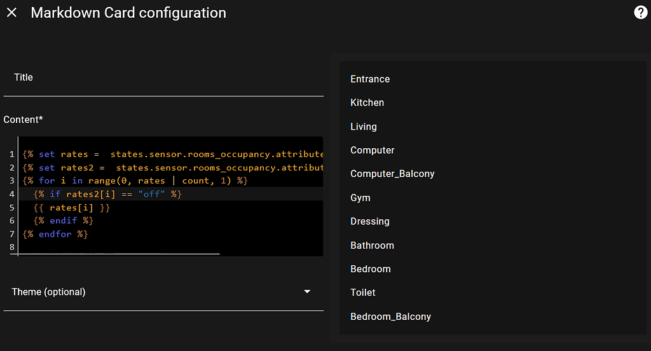Open the help icon

pos(641,13)
